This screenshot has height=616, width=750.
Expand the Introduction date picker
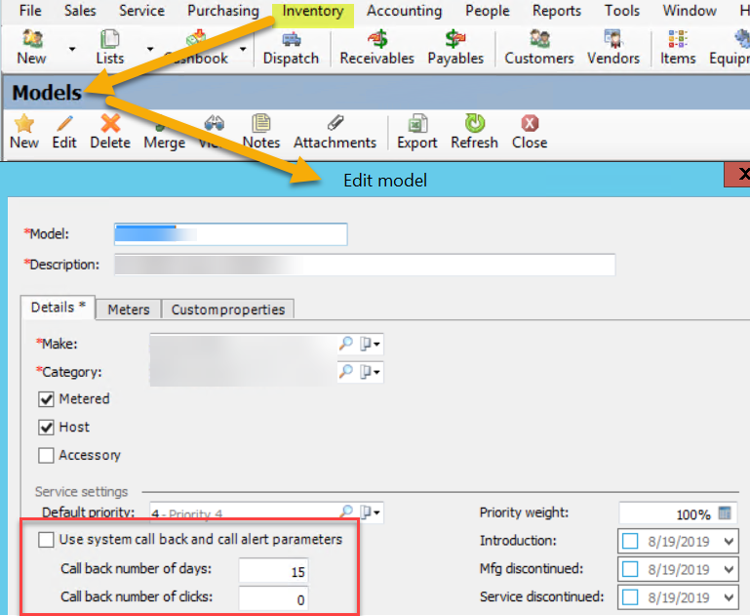[x=729, y=542]
